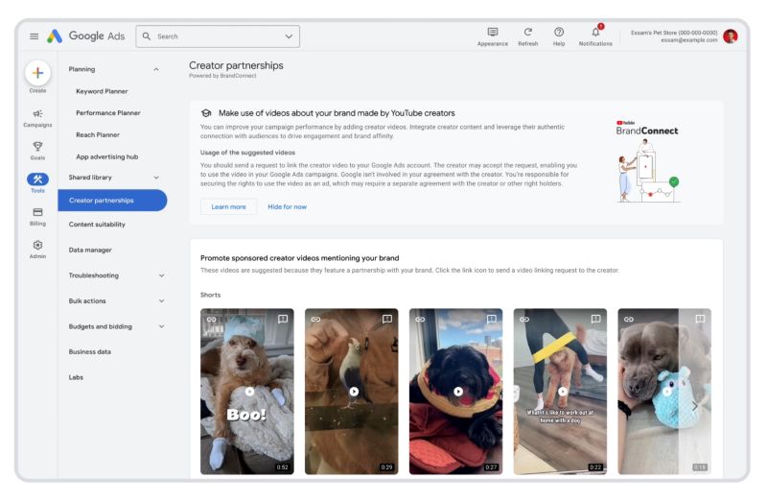Click link icon on bird video
This screenshot has width=767, height=502.
click(315, 320)
